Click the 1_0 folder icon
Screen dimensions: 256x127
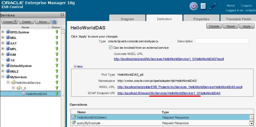(x=19, y=88)
